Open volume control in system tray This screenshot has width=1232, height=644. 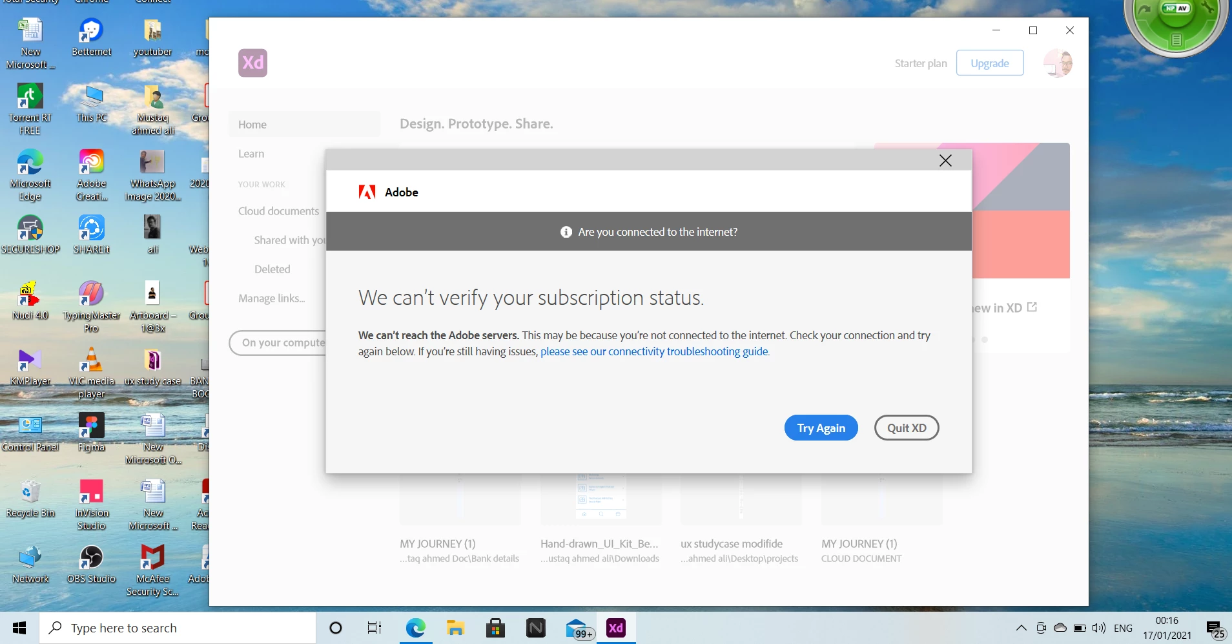pos(1099,628)
